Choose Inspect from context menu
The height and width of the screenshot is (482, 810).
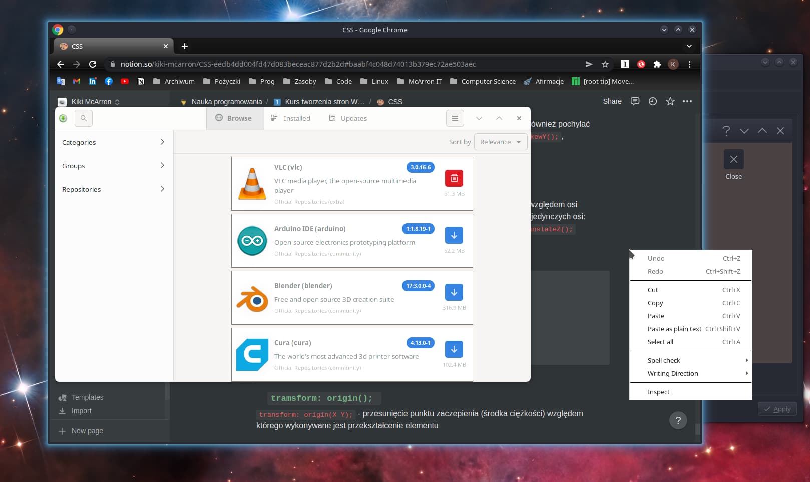[x=691, y=392]
